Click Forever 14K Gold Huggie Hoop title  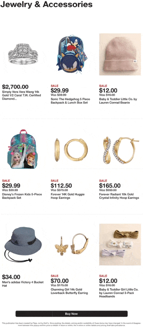pyautogui.click(x=68, y=196)
